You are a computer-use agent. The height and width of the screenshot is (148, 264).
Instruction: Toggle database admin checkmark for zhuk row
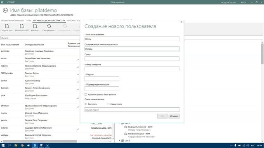coord(78,98)
